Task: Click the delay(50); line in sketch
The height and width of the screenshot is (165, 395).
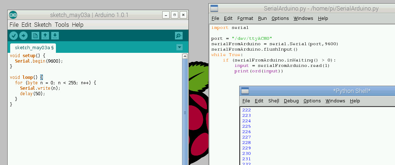Action: click(33, 94)
